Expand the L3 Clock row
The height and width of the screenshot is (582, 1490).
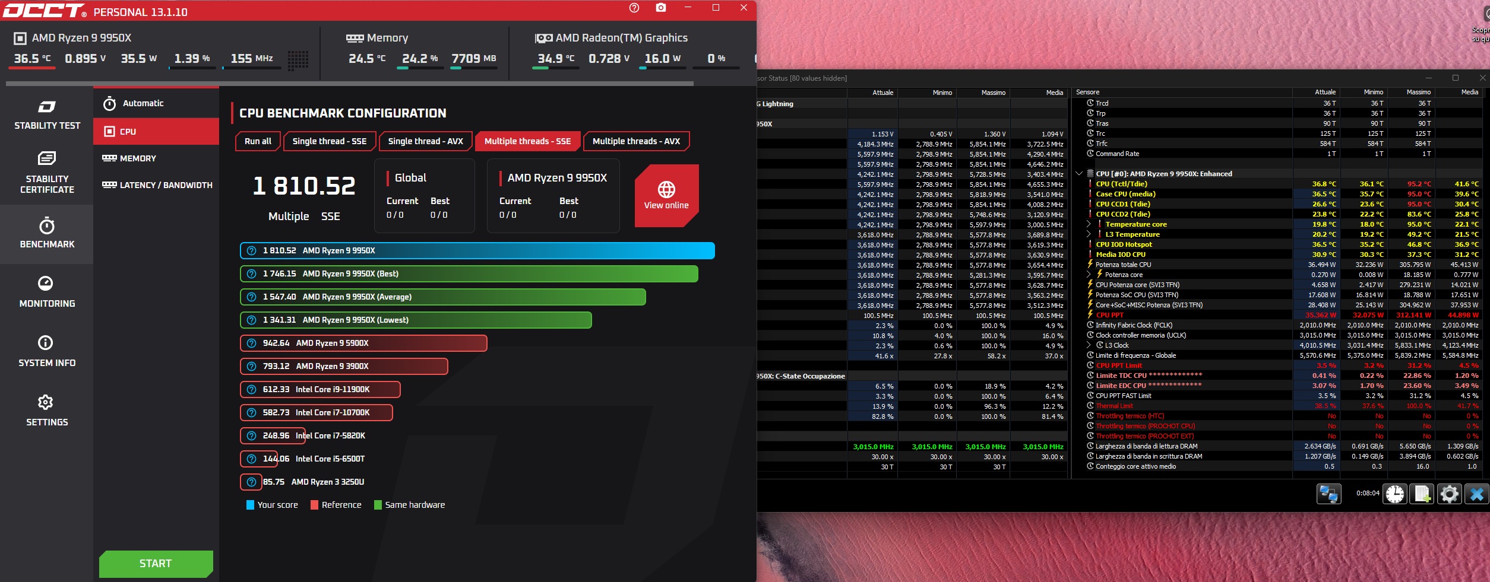(1089, 345)
